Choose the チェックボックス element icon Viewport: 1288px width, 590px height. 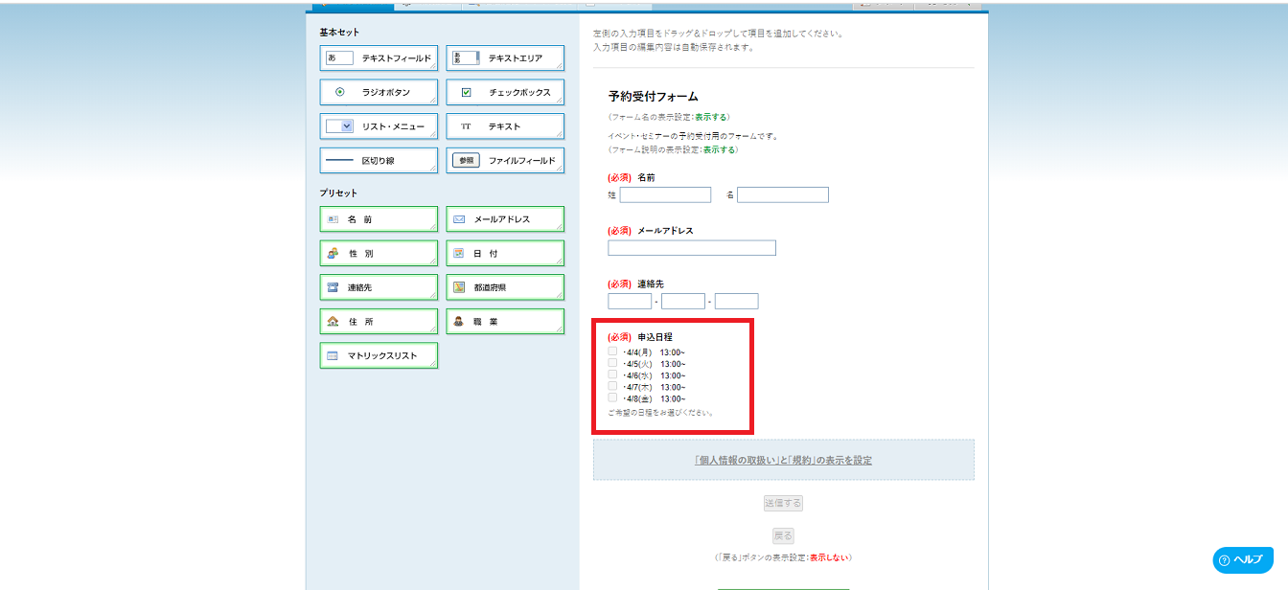466,93
